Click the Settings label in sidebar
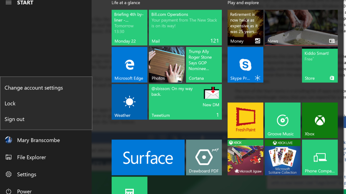Viewport: 346px width, 194px height. coord(27,174)
